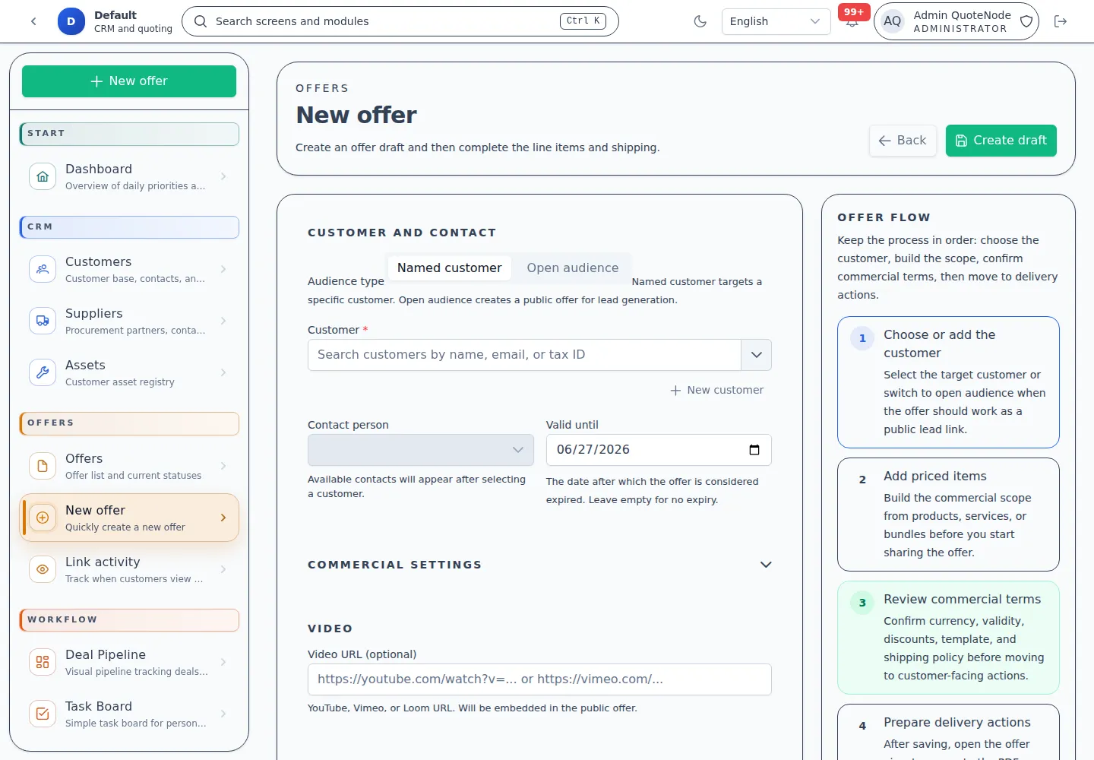This screenshot has width=1094, height=760.
Task: Click the Valid until date field
Action: pos(659,450)
